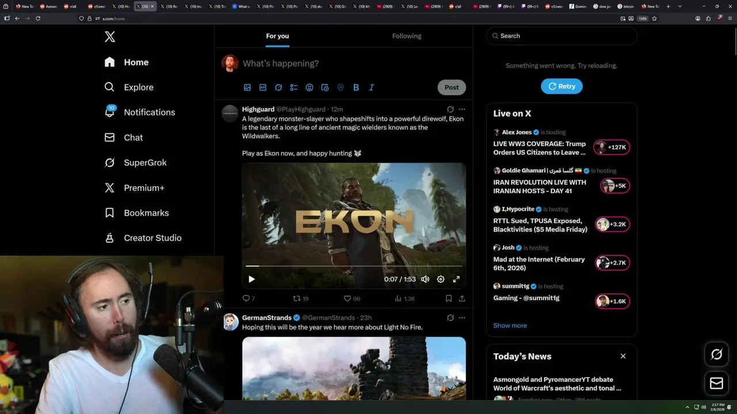Image resolution: width=737 pixels, height=414 pixels.
Task: Open floating messages button
Action: tap(717, 383)
